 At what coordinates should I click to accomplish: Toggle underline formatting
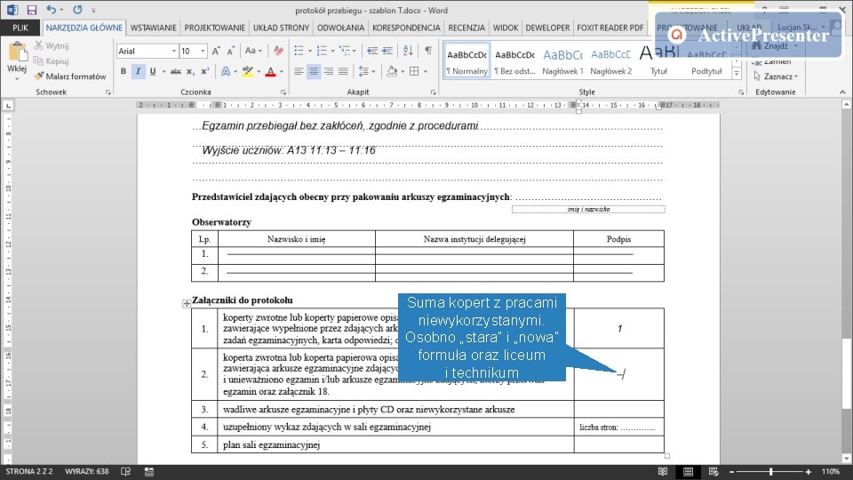pyautogui.click(x=153, y=71)
